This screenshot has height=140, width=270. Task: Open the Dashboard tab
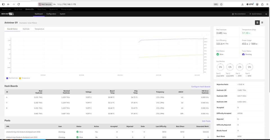click(x=39, y=14)
